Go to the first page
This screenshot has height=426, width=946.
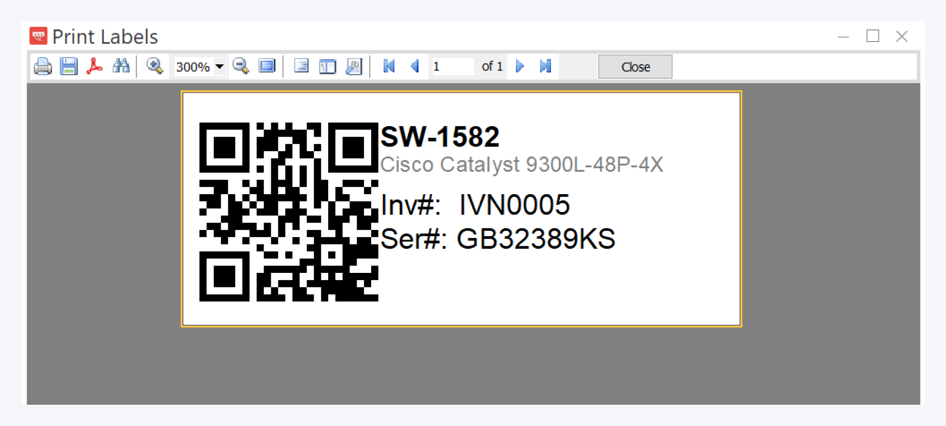click(389, 66)
